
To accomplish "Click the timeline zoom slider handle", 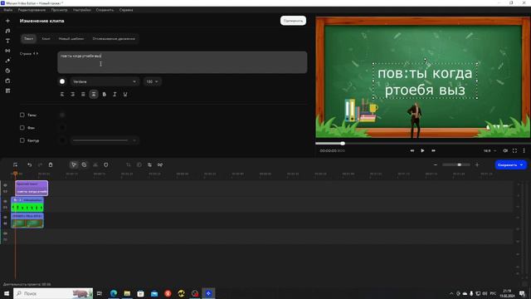I will tap(460, 164).
